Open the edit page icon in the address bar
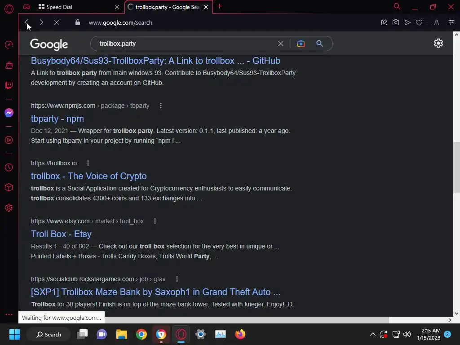The image size is (460, 345). pyautogui.click(x=384, y=22)
